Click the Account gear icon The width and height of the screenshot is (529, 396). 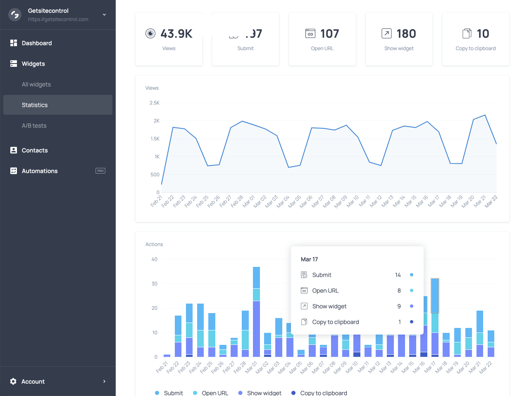(x=13, y=382)
